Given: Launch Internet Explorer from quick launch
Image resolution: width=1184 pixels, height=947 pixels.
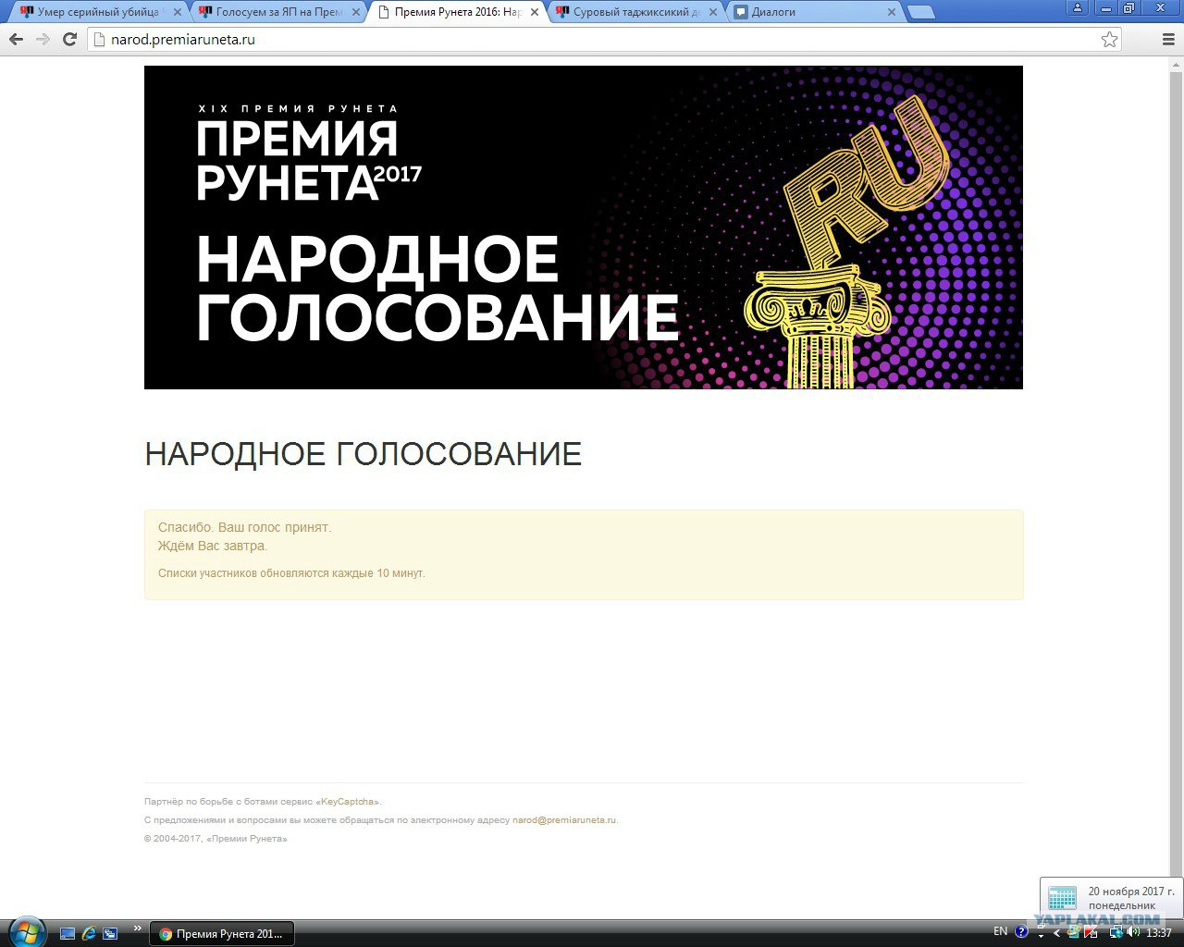Looking at the screenshot, I should pos(89,933).
